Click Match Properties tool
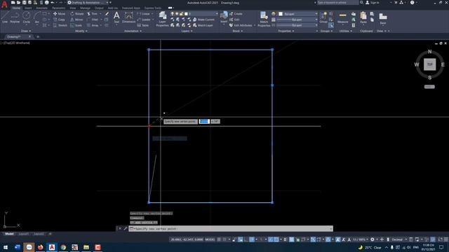Viewport: 449px width, 252px height. click(x=264, y=19)
